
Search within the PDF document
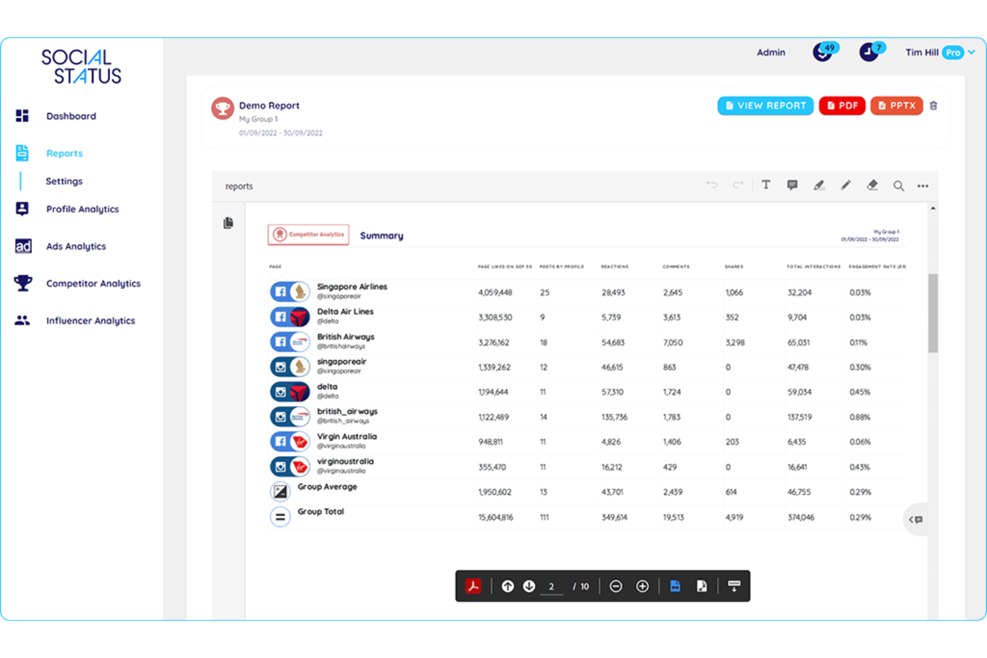899,186
